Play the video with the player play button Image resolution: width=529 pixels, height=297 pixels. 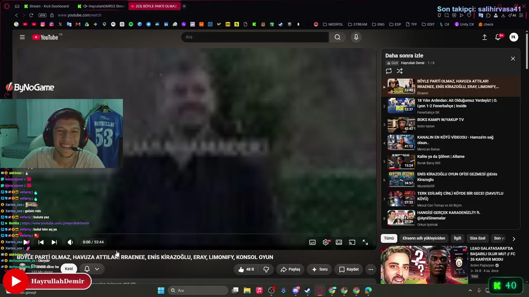click(26, 242)
